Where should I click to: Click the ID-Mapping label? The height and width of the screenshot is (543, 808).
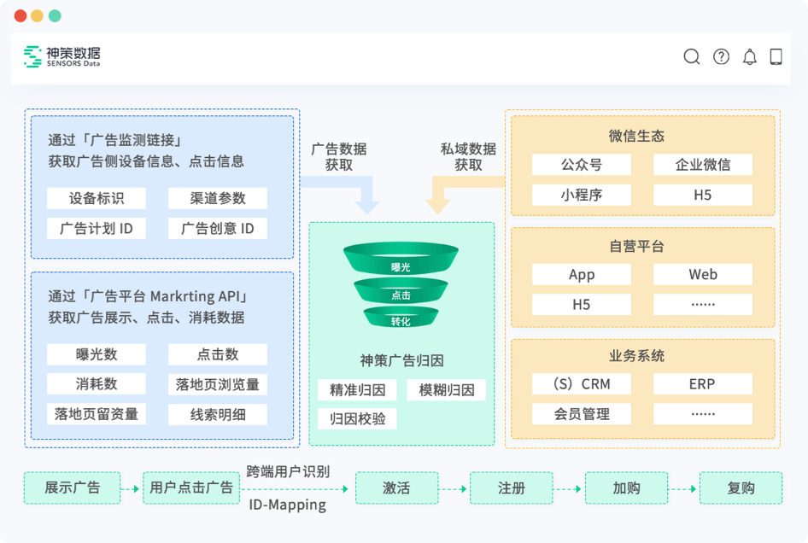coord(288,505)
